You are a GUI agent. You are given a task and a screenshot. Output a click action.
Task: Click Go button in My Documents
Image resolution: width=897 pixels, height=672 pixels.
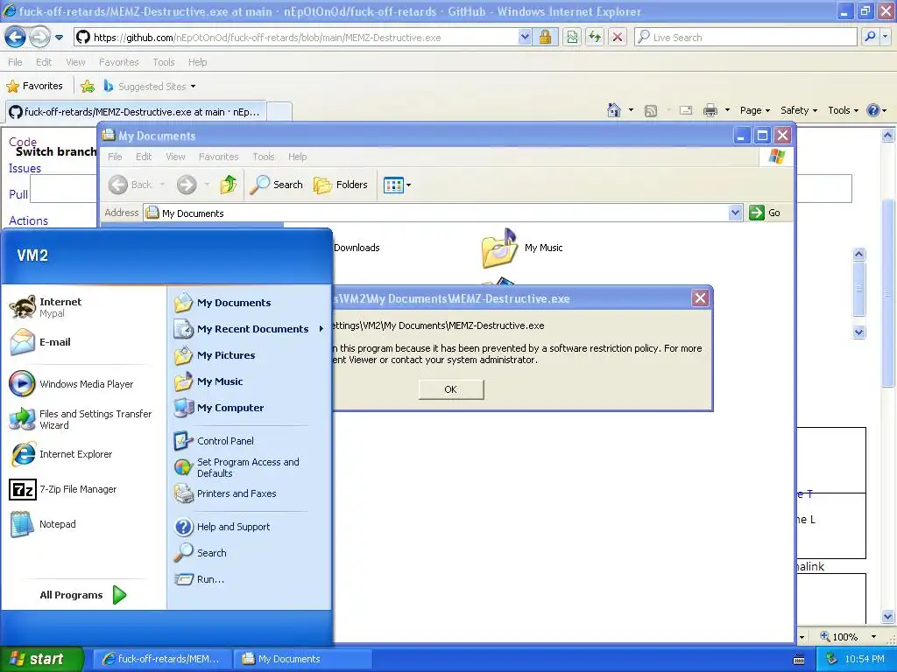(765, 213)
